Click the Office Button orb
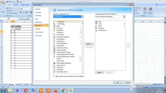Viewport: 166px width, 93px height. pos(2,3)
